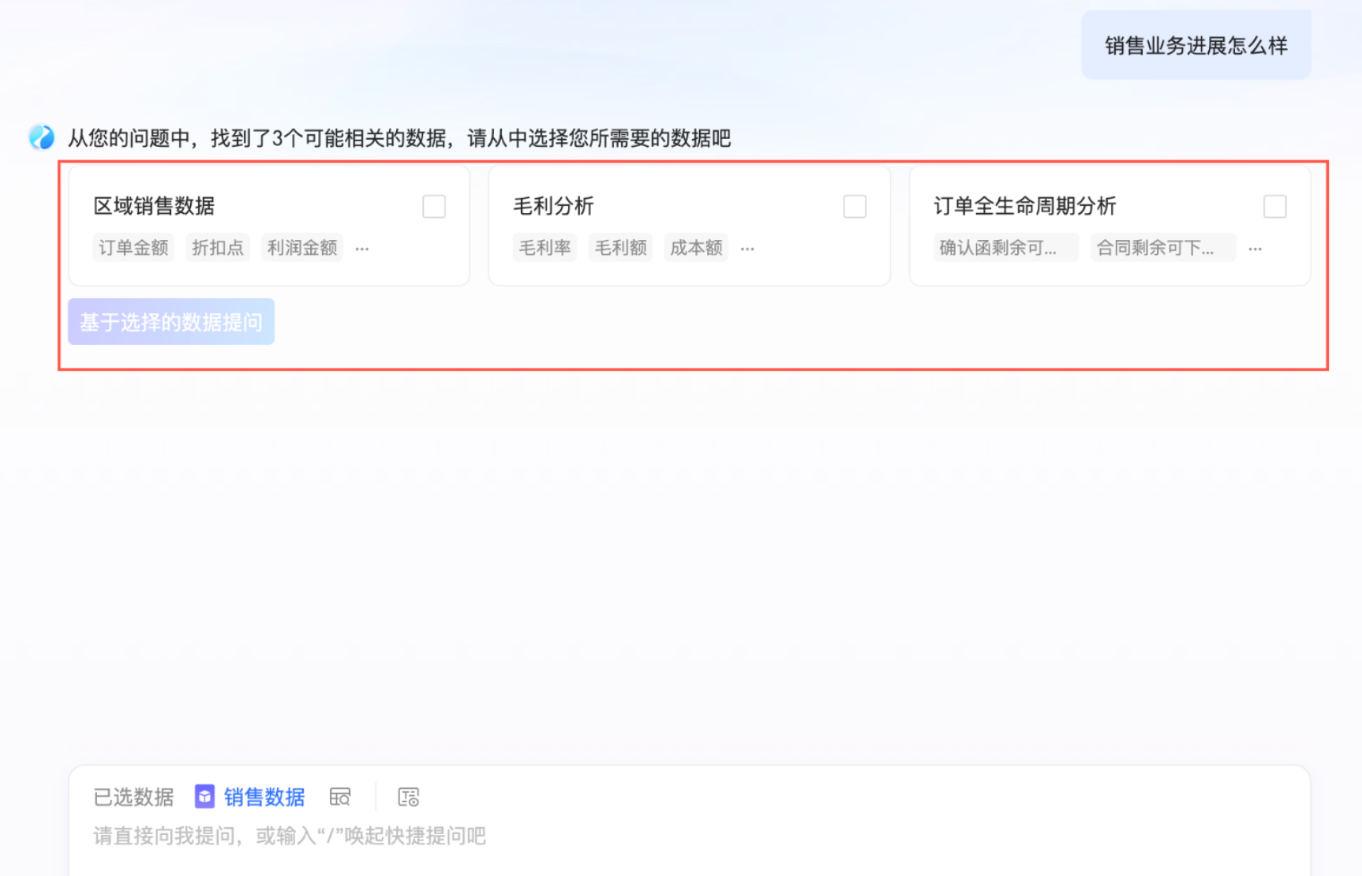The height and width of the screenshot is (876, 1362).
Task: Click the 成本额 field tag
Action: 696,248
